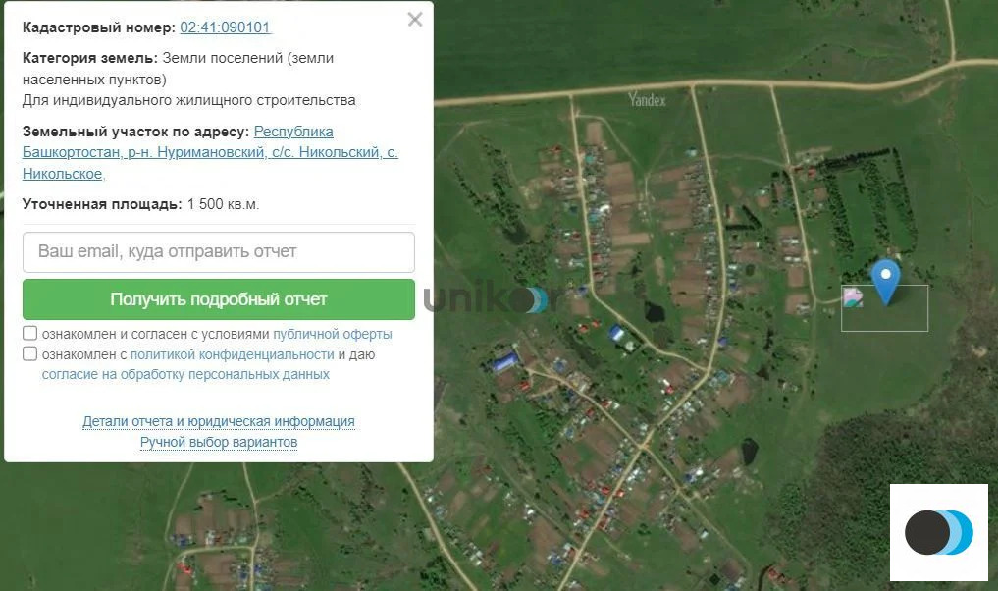Viewport: 998px width, 591px height.
Task: Click the Получить подробный отчет button
Action: [218, 299]
